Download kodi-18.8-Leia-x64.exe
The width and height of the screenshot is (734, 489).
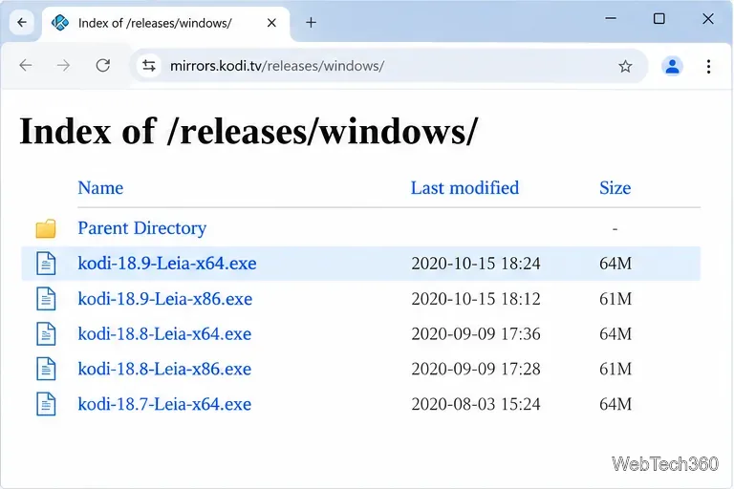click(164, 334)
